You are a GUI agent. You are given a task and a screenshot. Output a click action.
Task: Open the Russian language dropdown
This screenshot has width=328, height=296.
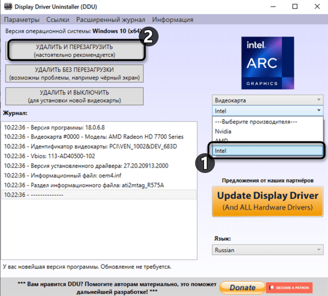tap(268, 250)
